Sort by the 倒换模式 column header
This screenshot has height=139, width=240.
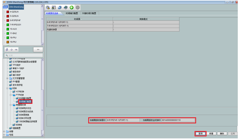(146, 19)
